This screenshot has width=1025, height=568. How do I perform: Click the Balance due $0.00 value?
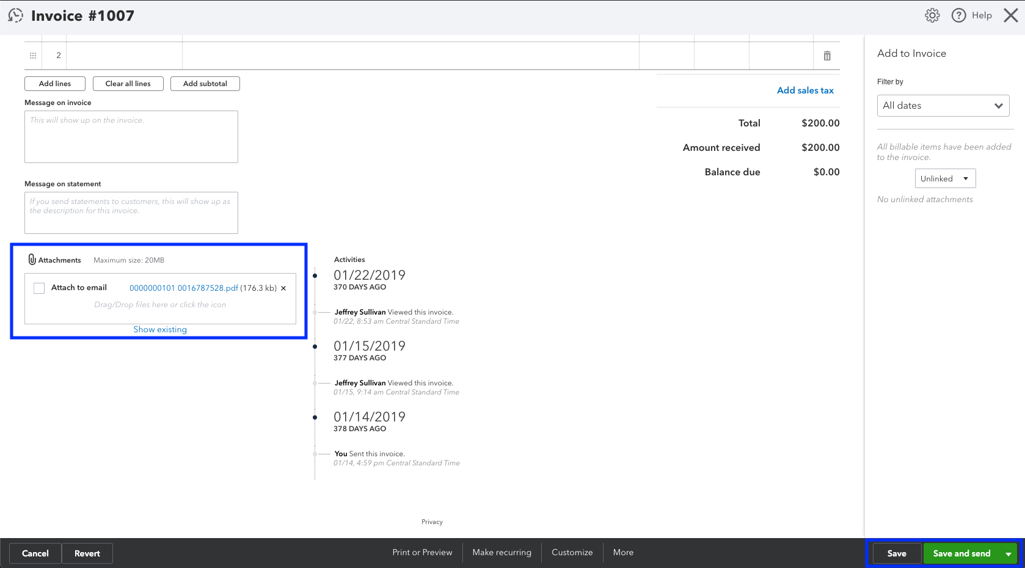826,172
